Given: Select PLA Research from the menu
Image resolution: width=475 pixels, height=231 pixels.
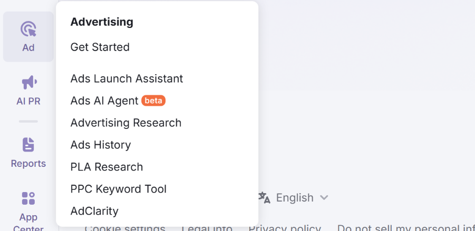Looking at the screenshot, I should (106, 167).
